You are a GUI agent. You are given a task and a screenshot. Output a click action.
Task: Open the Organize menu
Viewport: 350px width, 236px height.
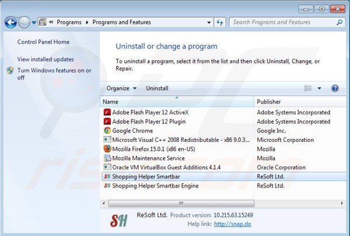pyautogui.click(x=121, y=88)
